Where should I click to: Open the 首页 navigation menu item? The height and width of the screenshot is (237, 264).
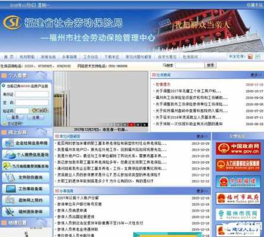[9, 57]
